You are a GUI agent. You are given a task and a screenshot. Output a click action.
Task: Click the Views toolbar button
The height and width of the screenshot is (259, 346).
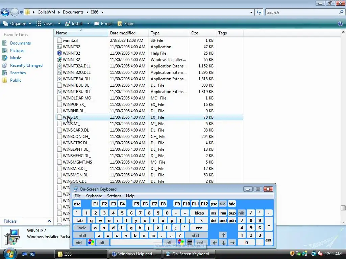pos(45,24)
